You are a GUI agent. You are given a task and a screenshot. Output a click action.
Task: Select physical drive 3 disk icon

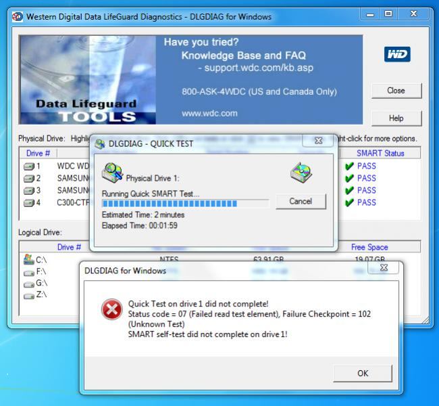coord(29,191)
